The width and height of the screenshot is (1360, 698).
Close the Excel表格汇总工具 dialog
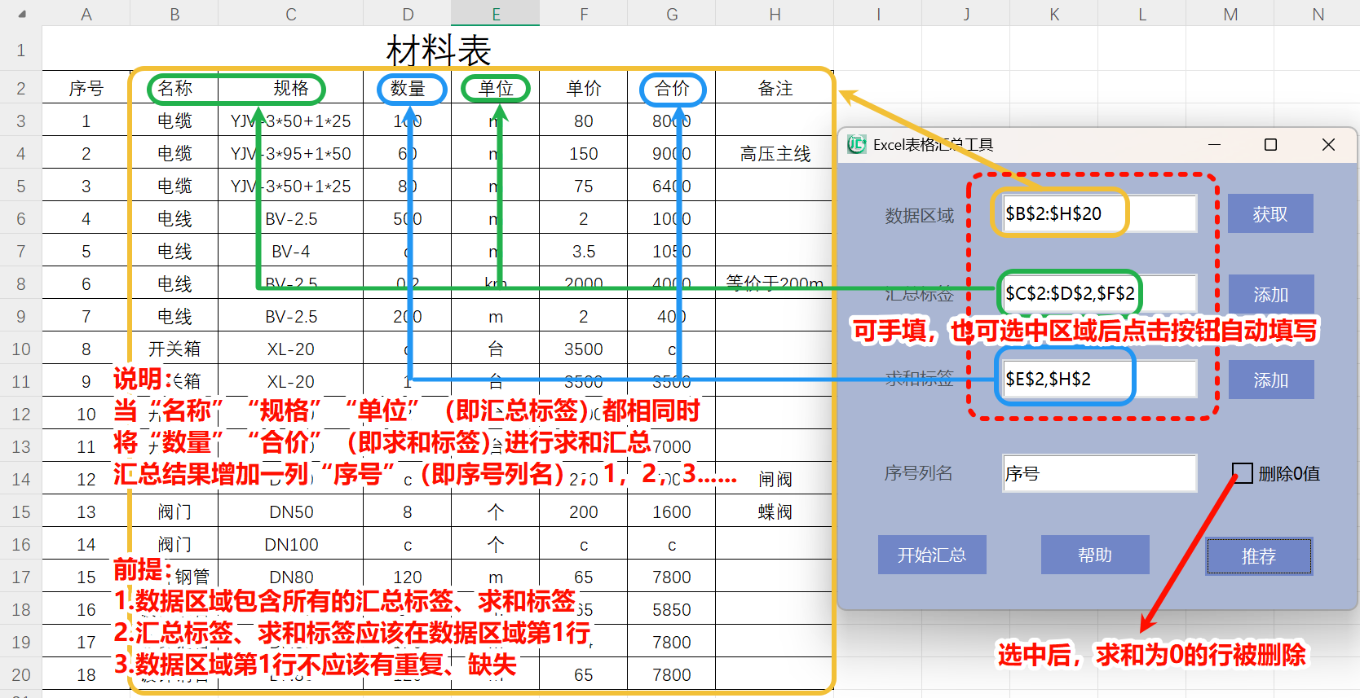(x=1328, y=145)
